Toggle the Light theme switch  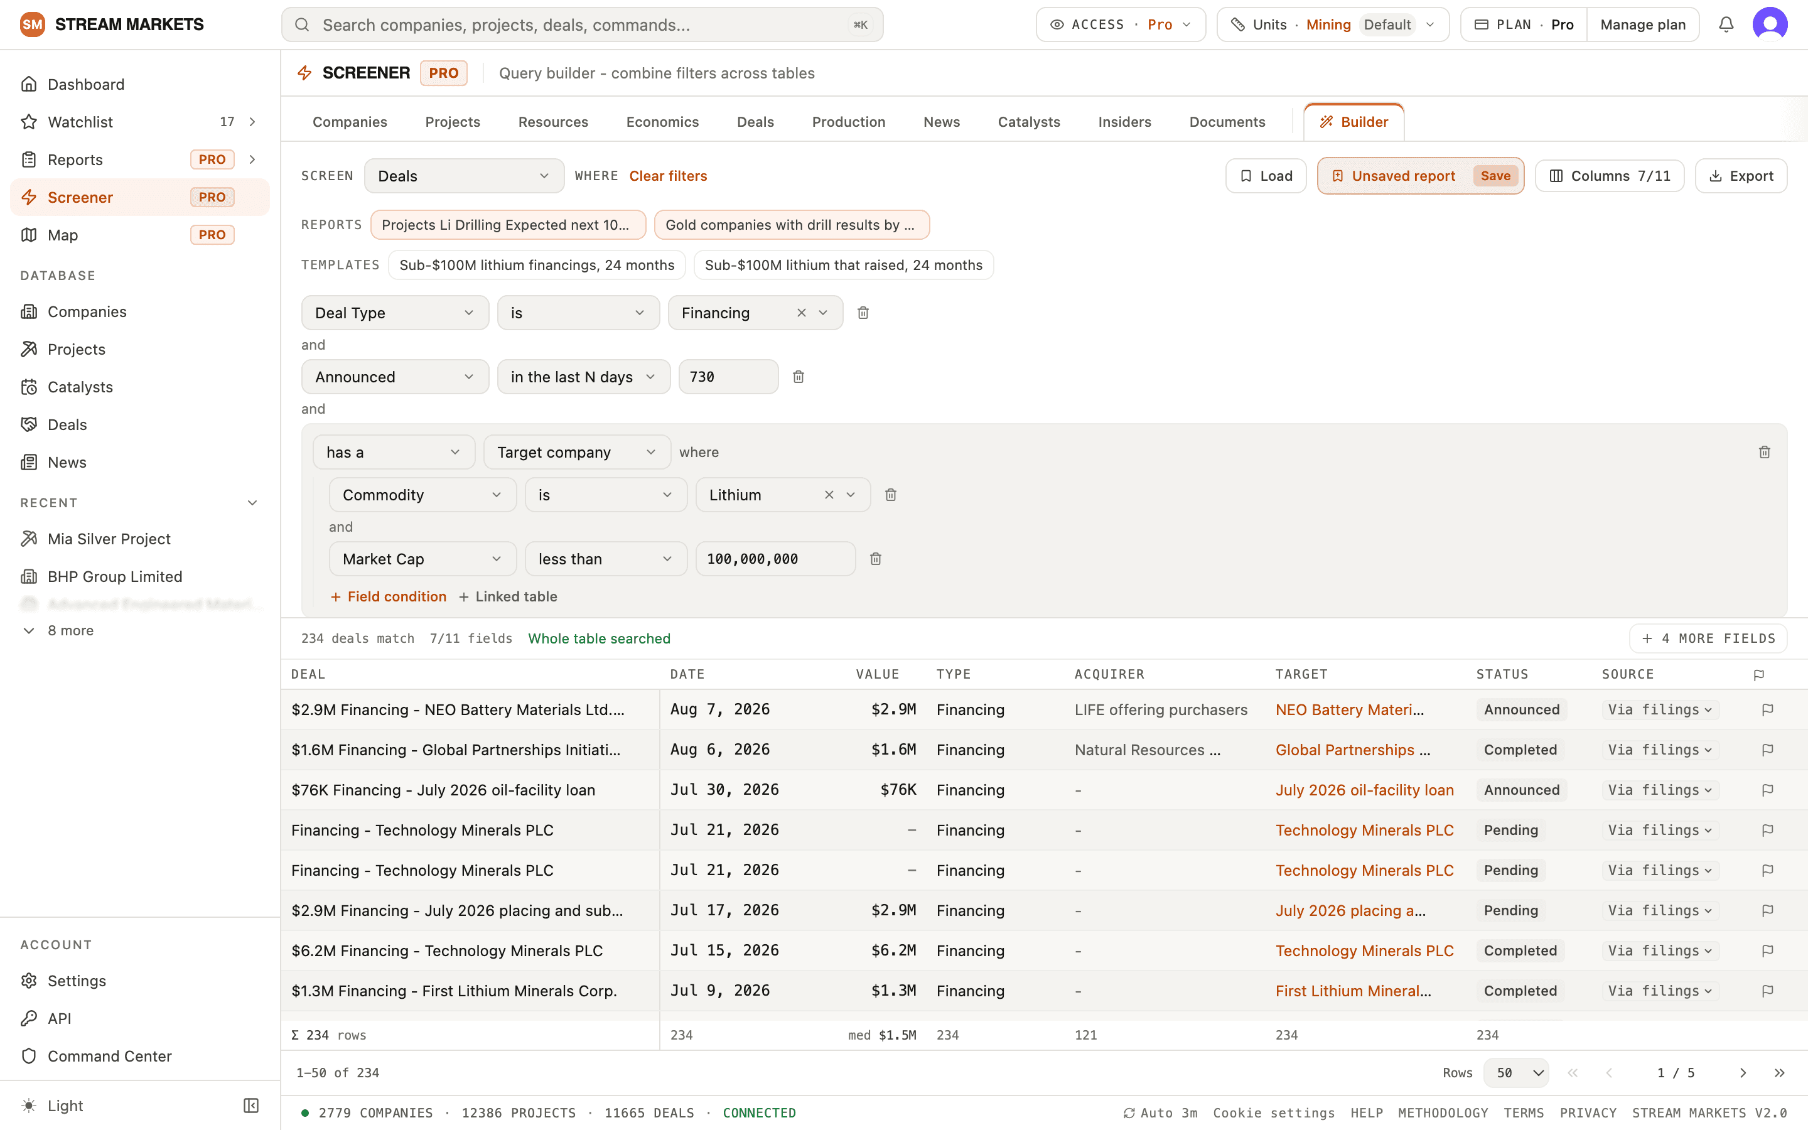(52, 1106)
